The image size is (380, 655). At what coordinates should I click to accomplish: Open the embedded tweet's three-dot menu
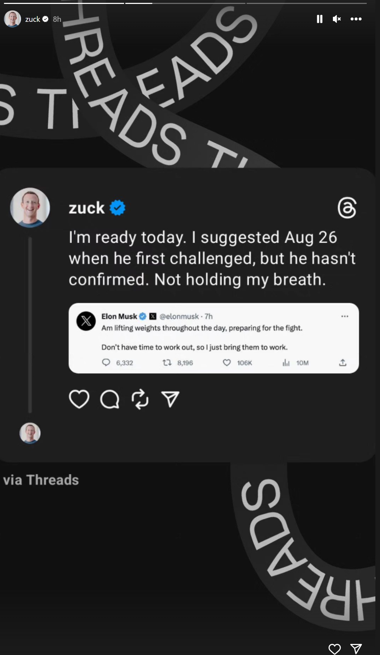point(344,316)
